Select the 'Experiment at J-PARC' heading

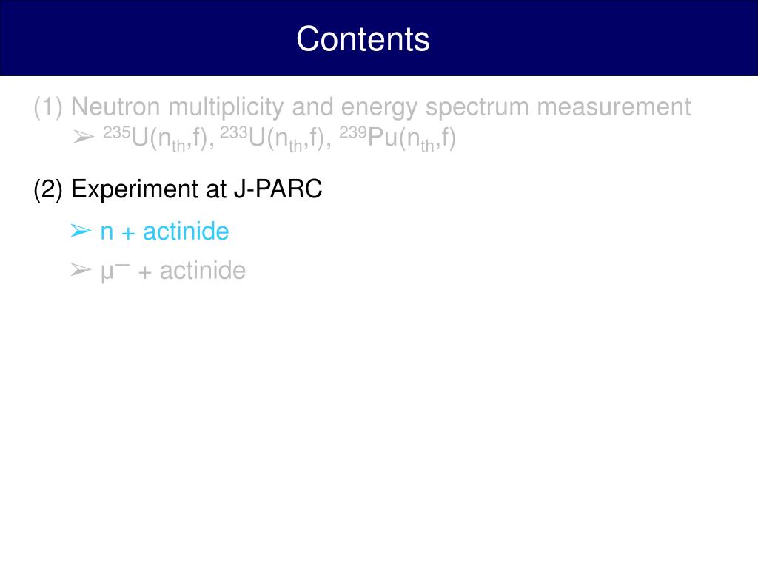196,189
